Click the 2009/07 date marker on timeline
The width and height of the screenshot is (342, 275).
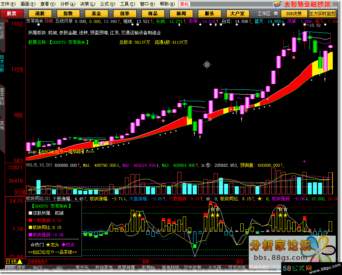[38, 262]
